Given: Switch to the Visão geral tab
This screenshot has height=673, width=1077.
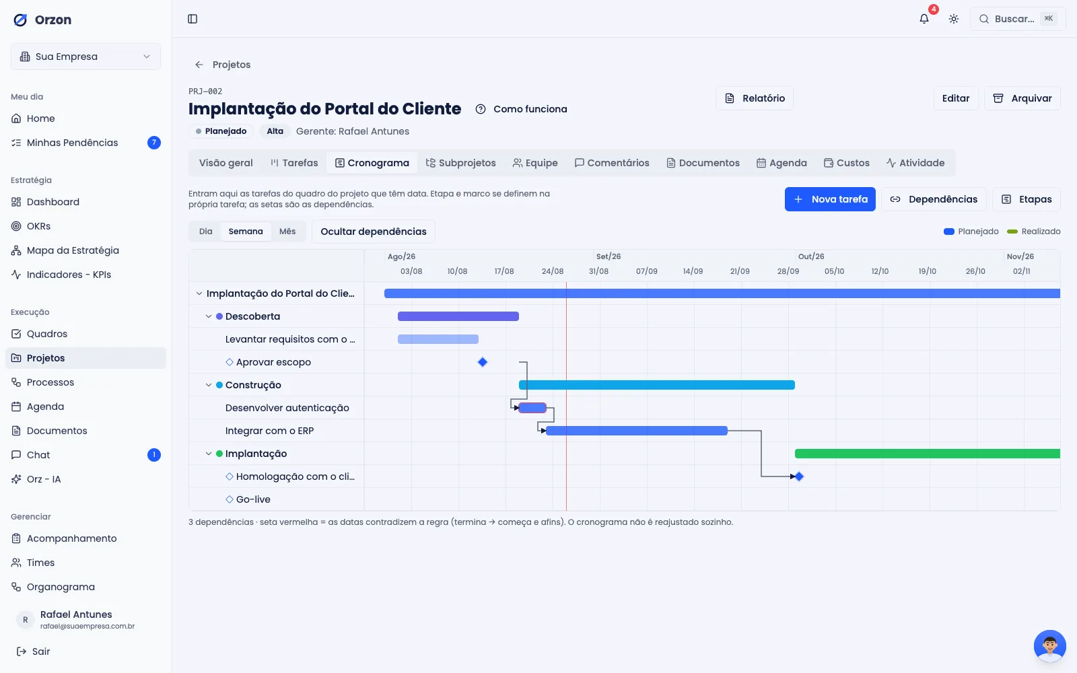Looking at the screenshot, I should 225,163.
